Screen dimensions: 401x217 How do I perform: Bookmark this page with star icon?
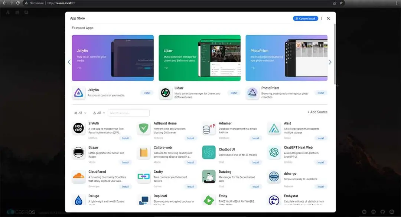(341, 3)
